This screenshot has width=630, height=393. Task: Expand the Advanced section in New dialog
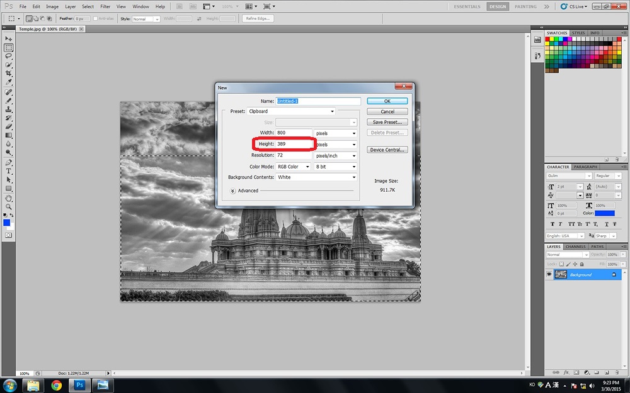pos(232,191)
